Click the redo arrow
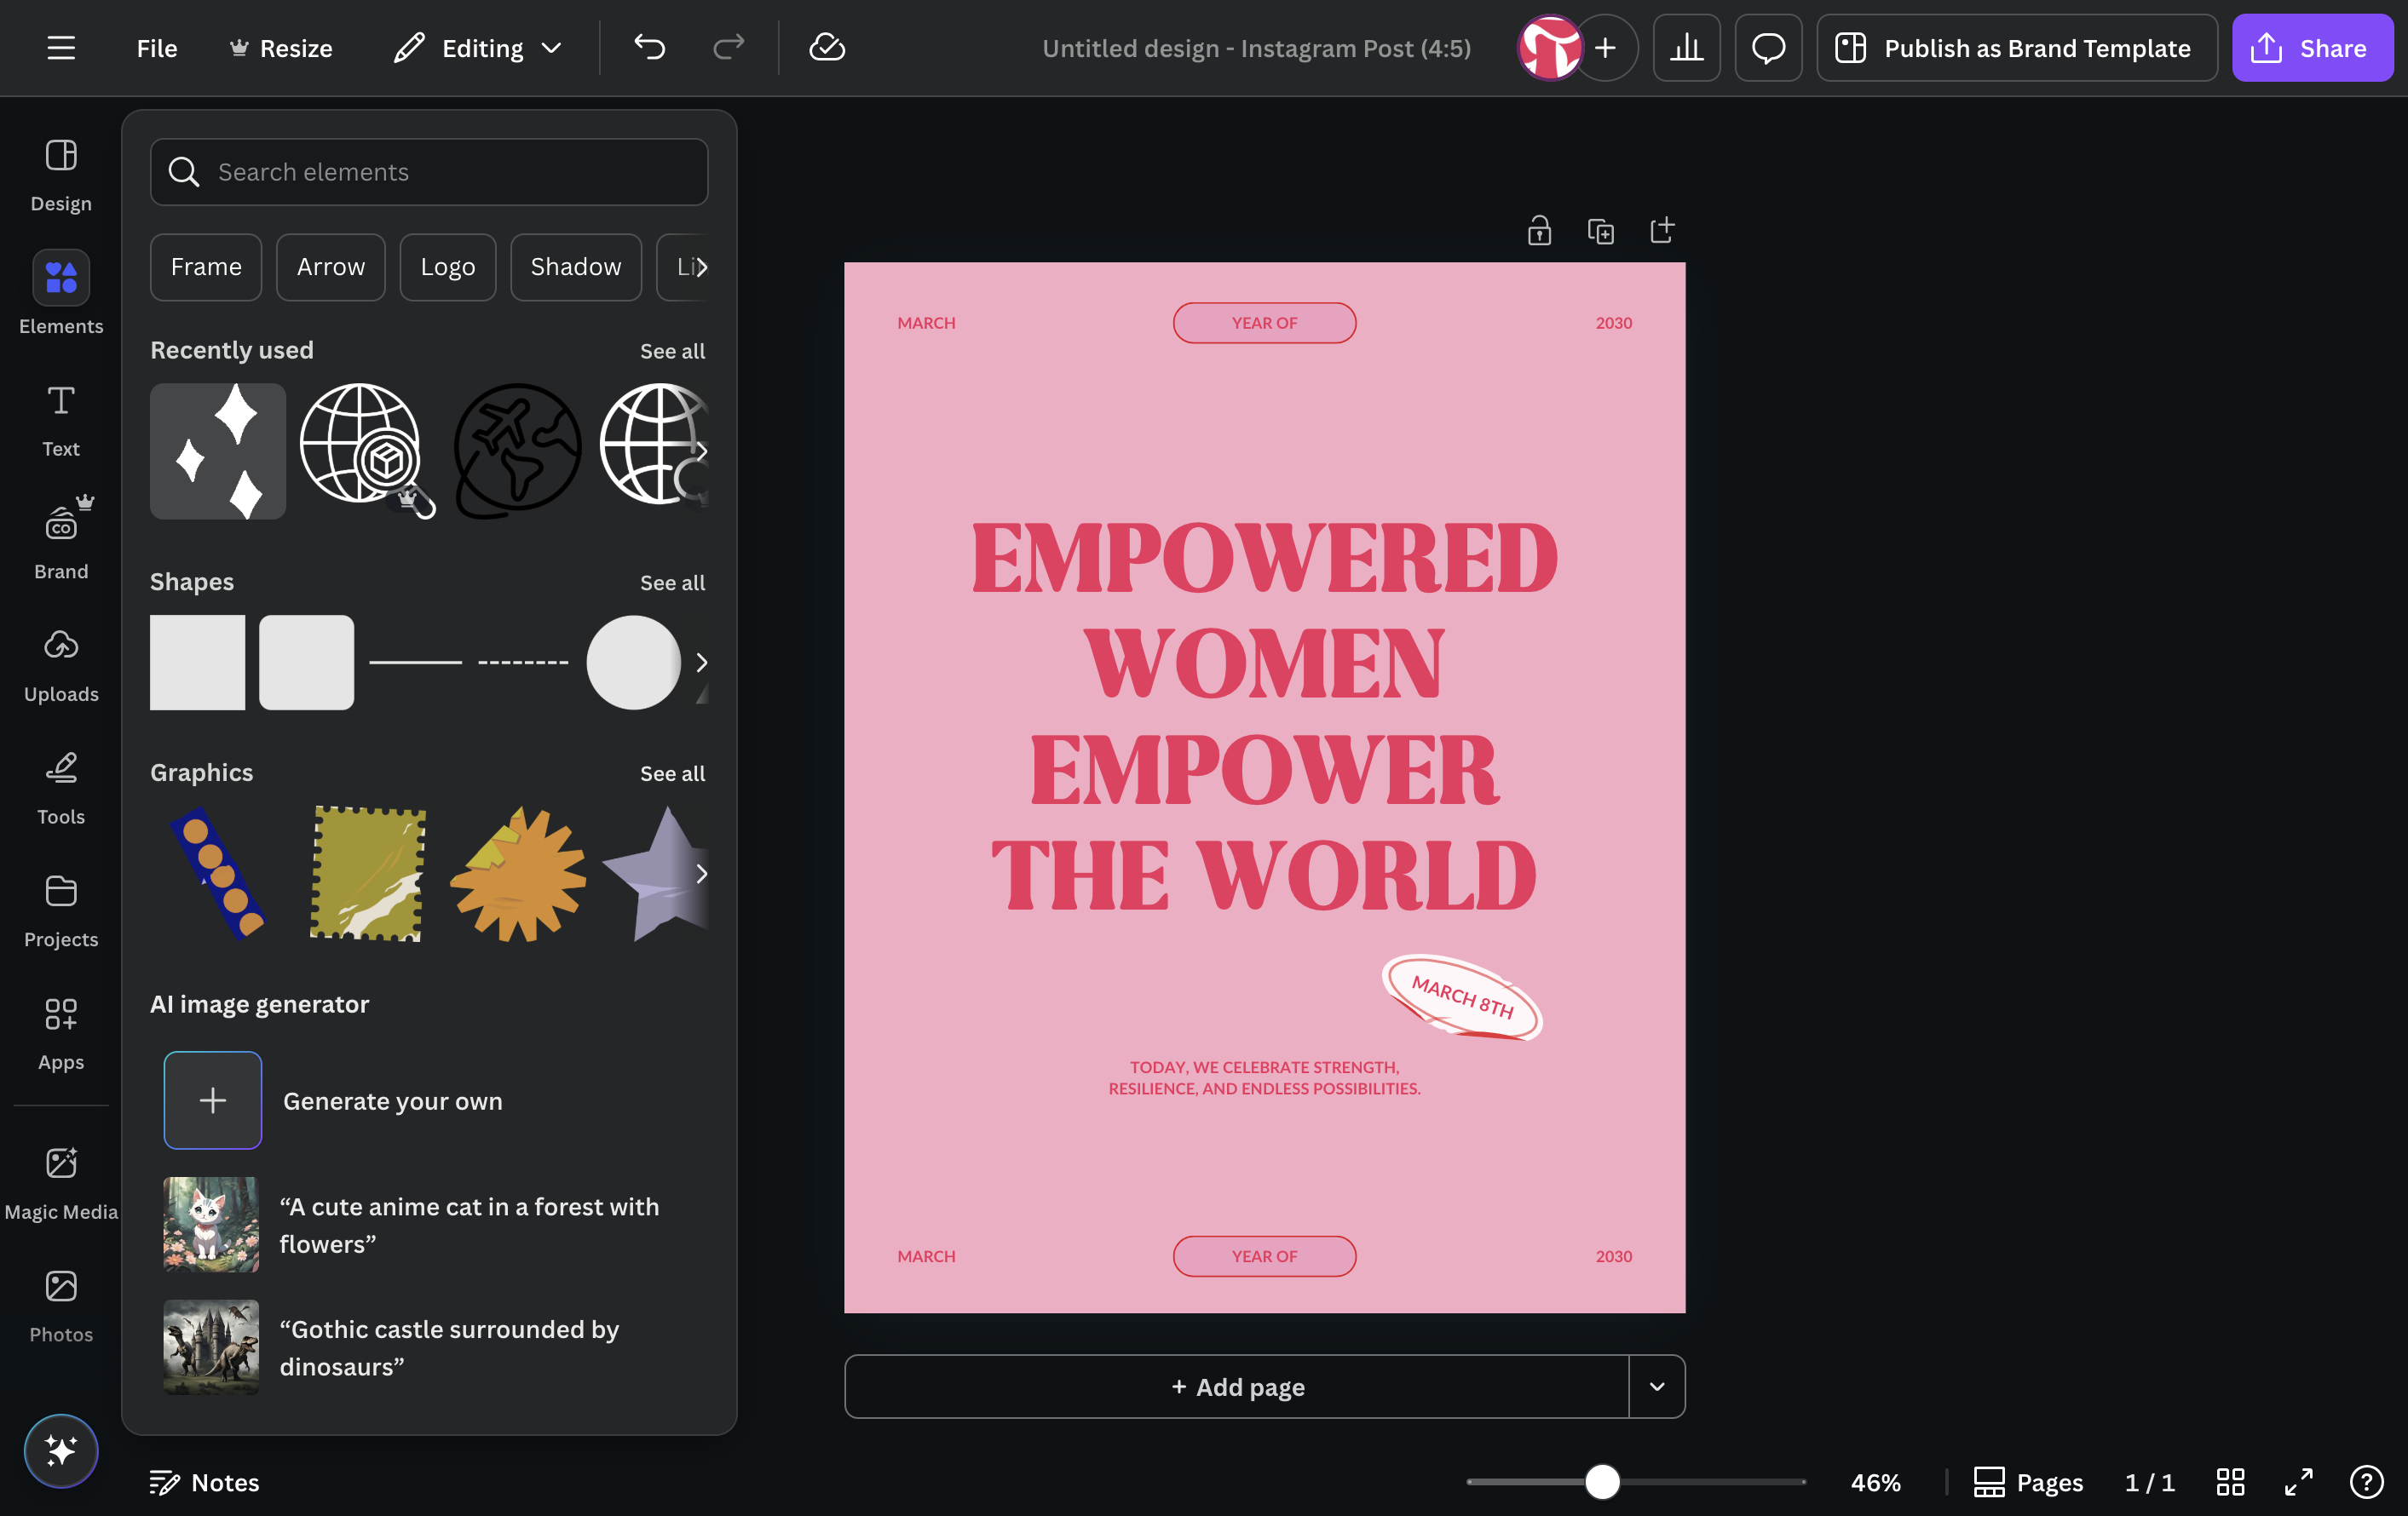The height and width of the screenshot is (1516, 2408). [x=728, y=47]
